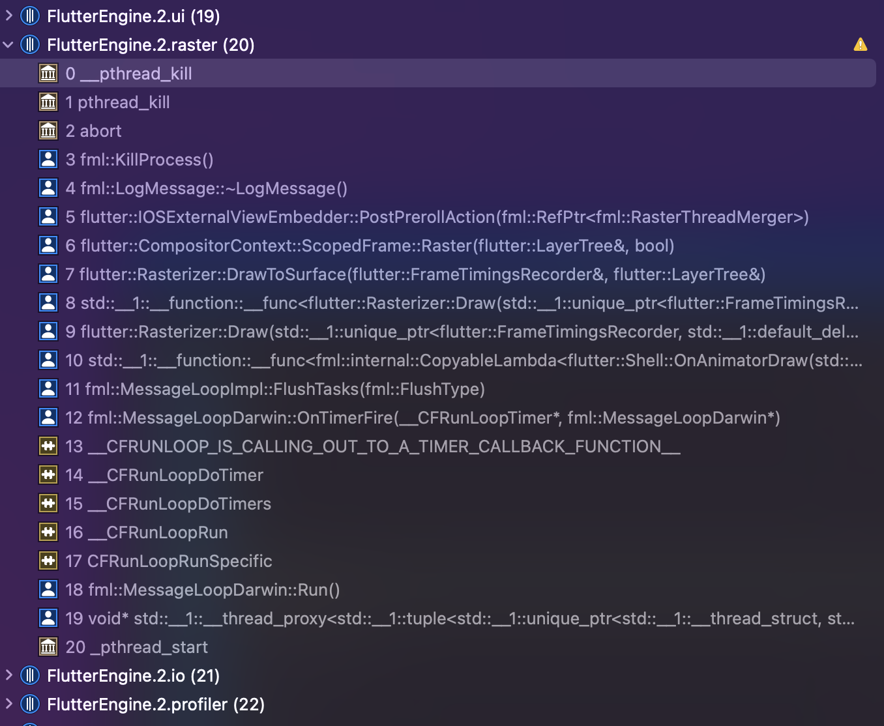Click the user code icon beside fml::KillProcess()
Viewport: 884px width, 726px height.
48,159
